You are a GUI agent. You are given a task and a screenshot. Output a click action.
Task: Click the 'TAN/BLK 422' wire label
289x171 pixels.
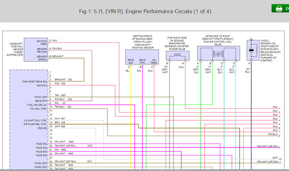(63, 107)
